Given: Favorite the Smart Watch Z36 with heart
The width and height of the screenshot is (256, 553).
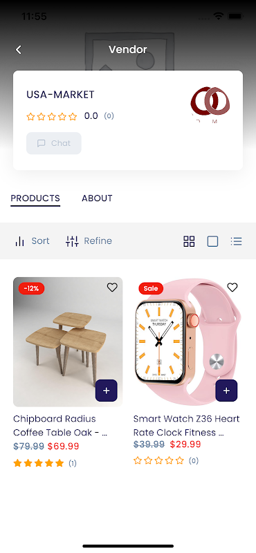Looking at the screenshot, I should tap(232, 288).
